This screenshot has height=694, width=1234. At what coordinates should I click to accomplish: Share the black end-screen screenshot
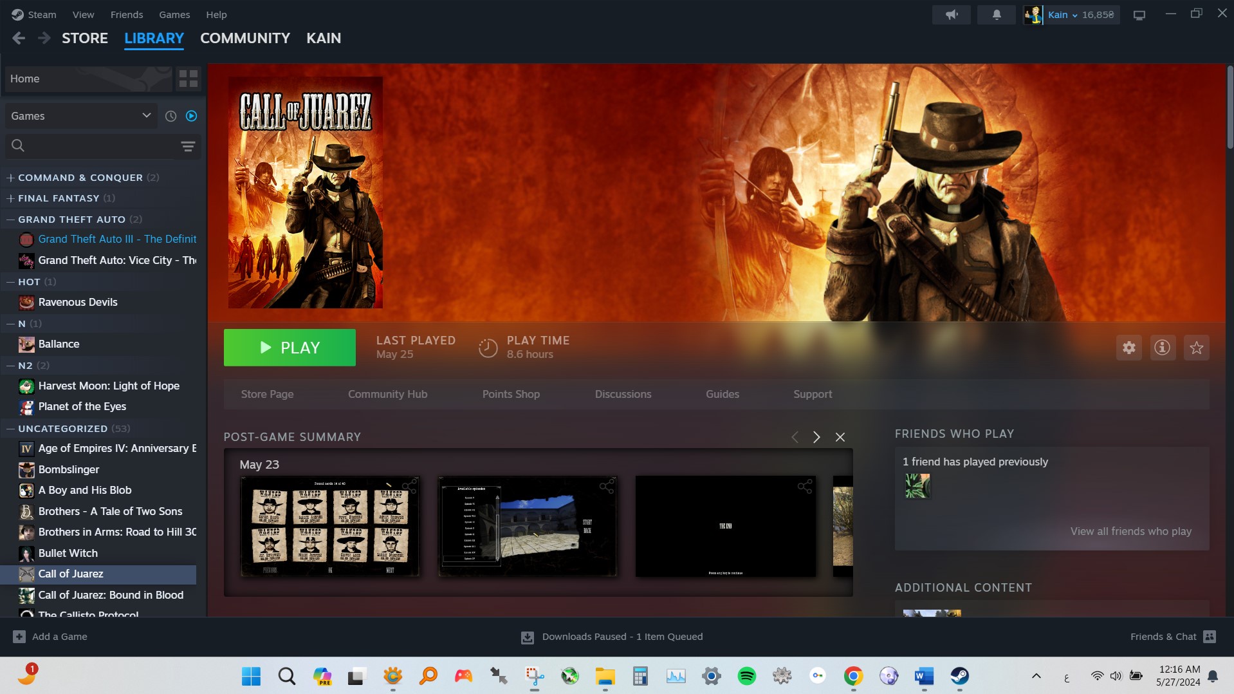click(x=804, y=486)
